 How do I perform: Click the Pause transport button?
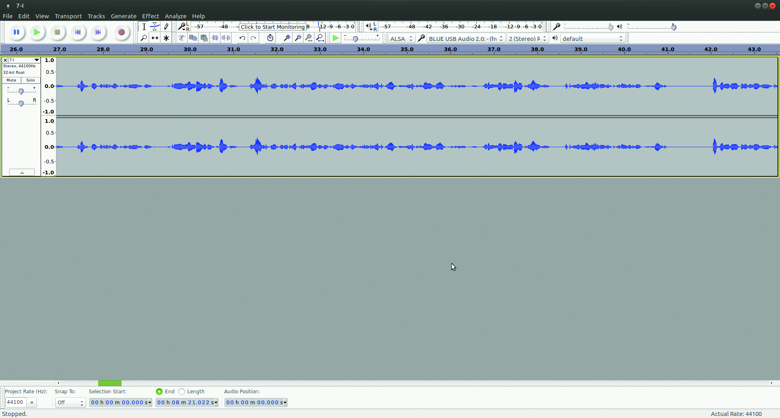(17, 32)
